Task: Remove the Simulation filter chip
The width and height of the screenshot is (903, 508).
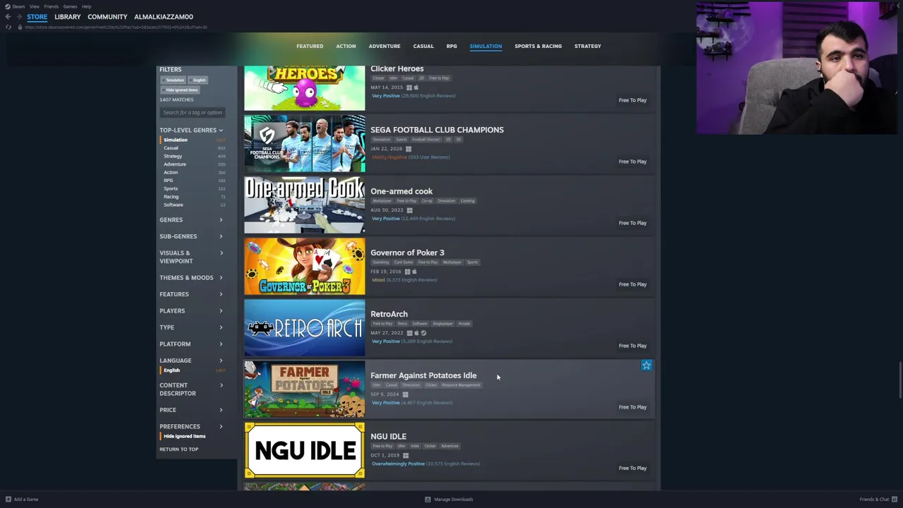Action: pyautogui.click(x=174, y=80)
